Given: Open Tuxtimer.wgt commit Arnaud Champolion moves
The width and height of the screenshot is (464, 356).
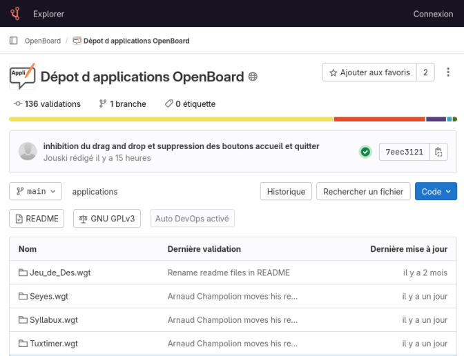Looking at the screenshot, I should click(233, 344).
